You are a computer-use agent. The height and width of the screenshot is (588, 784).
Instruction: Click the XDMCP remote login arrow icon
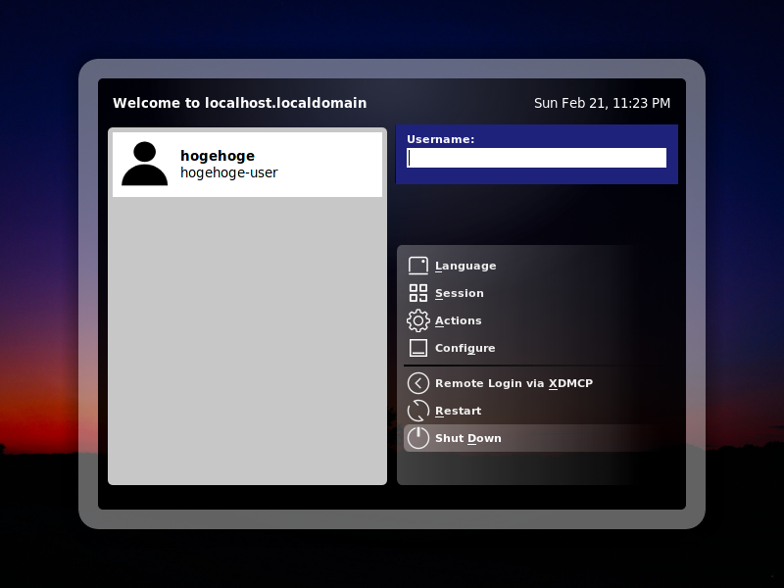click(418, 383)
